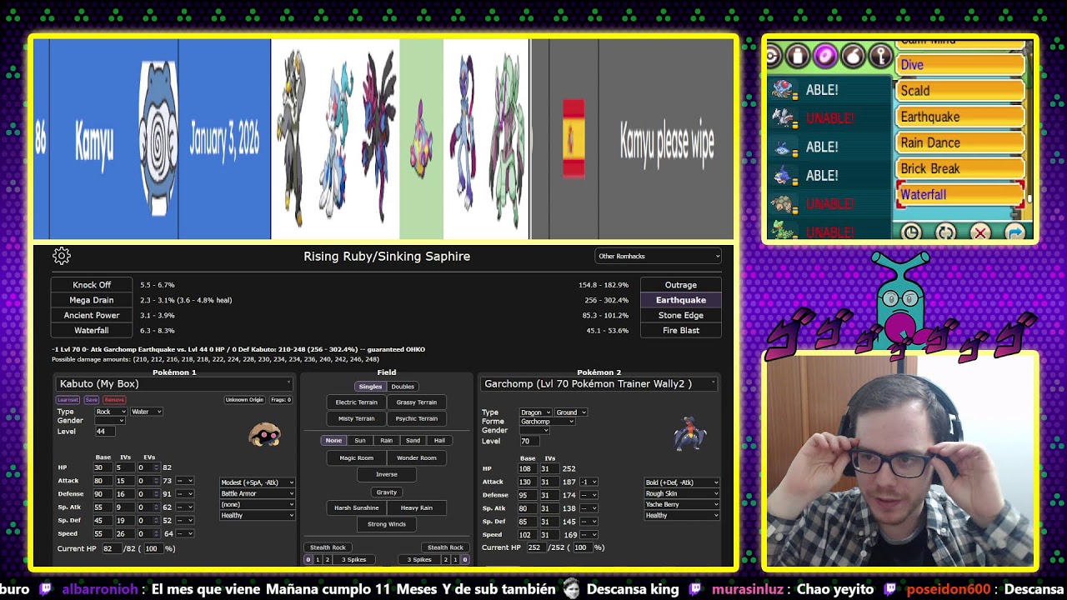Open the Yache Berry item dropdown
This screenshot has width=1067, height=600.
click(682, 504)
